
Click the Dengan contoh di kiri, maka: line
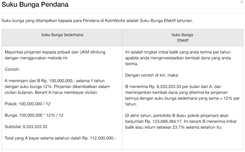pyautogui.click(x=152, y=75)
